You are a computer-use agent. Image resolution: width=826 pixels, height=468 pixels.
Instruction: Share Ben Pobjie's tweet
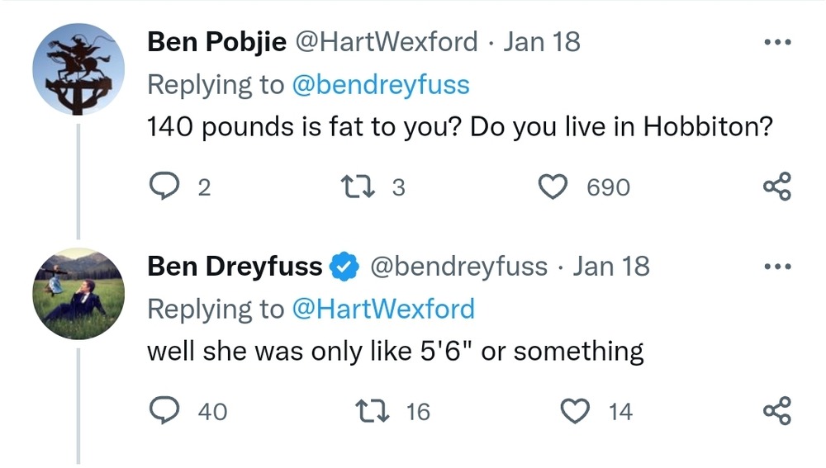click(x=776, y=187)
